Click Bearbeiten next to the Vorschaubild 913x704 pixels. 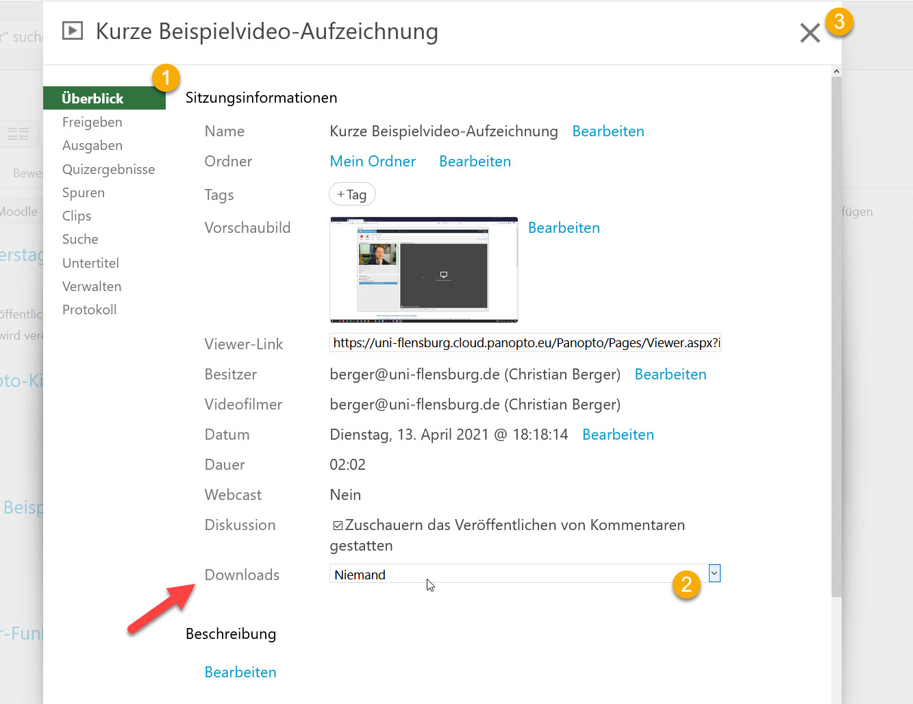[564, 228]
